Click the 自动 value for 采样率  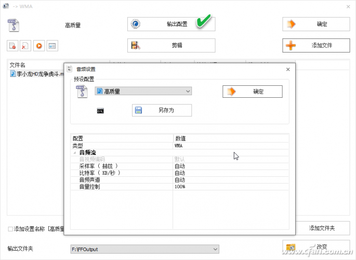(x=231, y=166)
